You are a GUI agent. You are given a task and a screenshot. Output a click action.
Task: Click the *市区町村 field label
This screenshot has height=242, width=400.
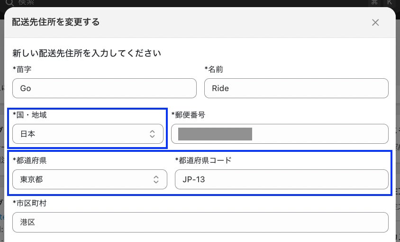29,203
